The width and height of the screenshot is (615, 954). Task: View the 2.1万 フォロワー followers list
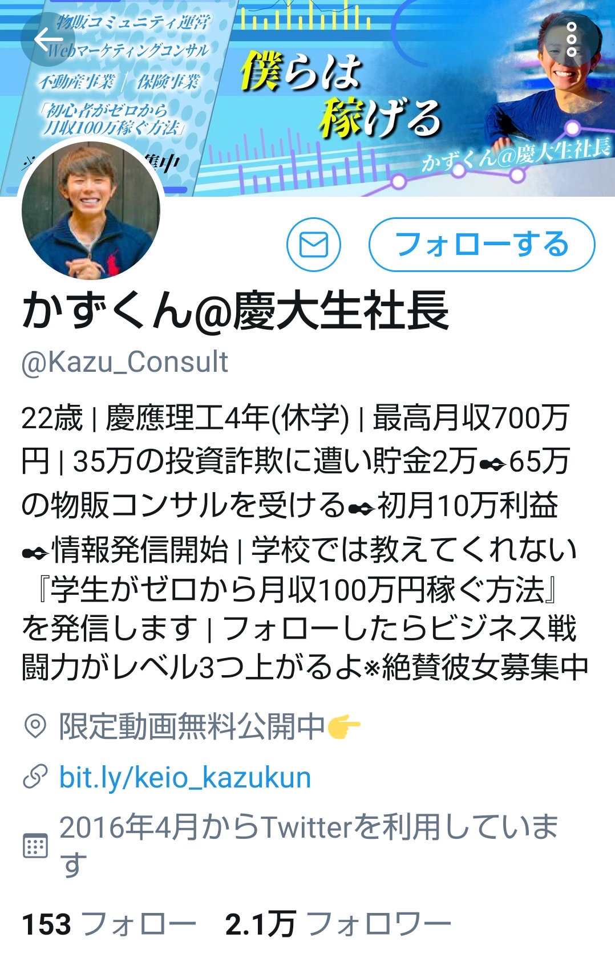point(338,924)
